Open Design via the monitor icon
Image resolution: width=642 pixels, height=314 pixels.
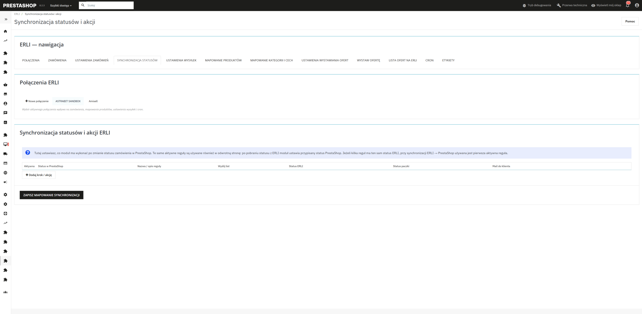point(6,144)
